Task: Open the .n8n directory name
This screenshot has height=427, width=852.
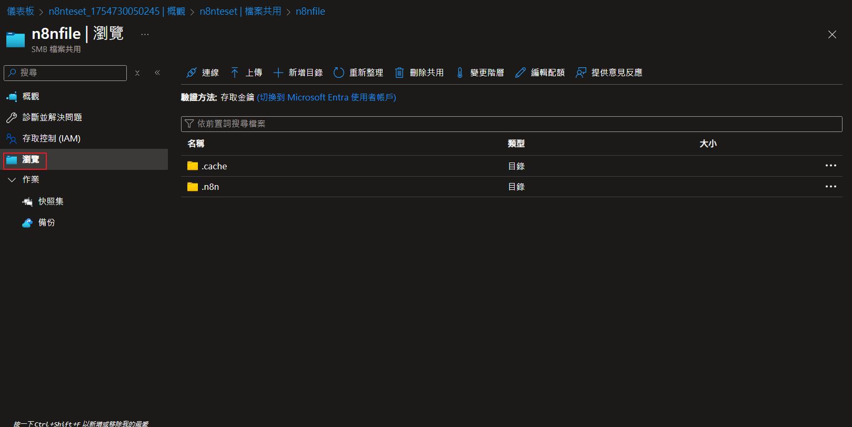Action: pyautogui.click(x=211, y=187)
